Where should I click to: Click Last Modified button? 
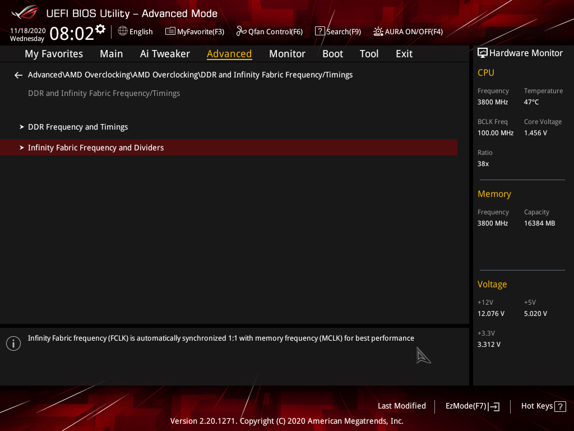[401, 406]
